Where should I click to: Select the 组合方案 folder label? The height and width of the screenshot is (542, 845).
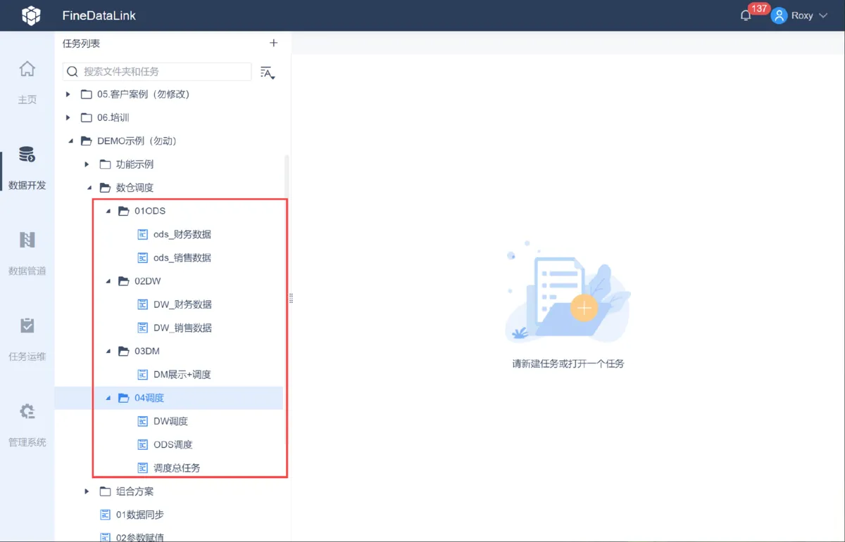coord(134,491)
